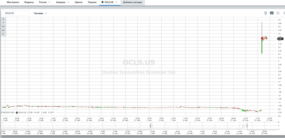
Task: Open the Часовик timeframe dropdown
Action: tap(40, 13)
